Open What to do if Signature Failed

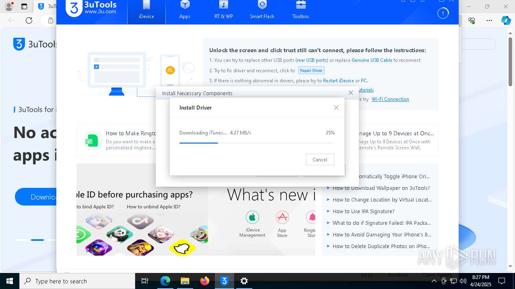(381, 223)
